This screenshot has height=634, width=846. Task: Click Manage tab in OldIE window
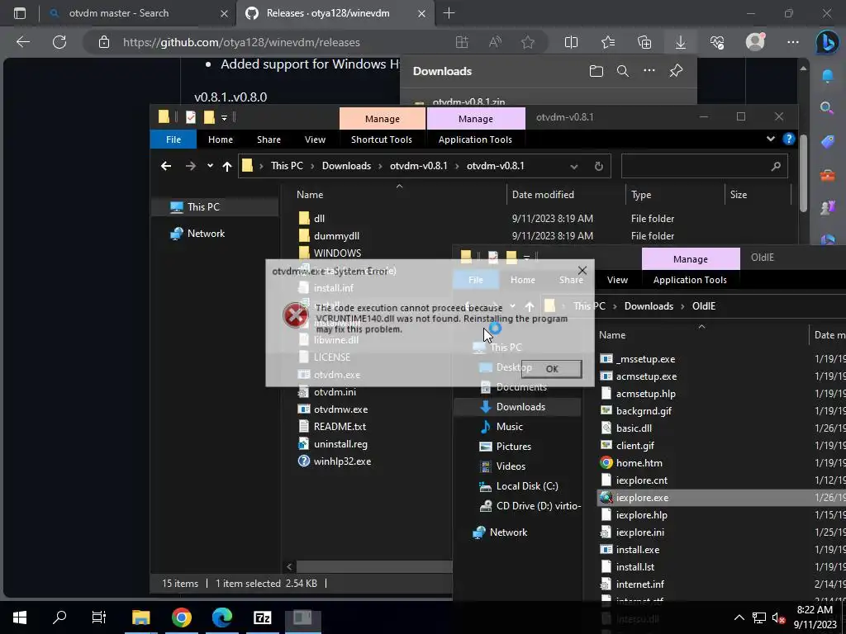(690, 259)
